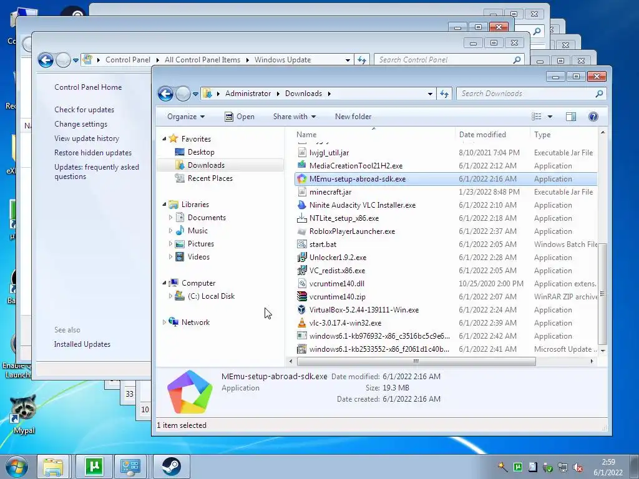Image resolution: width=639 pixels, height=479 pixels.
Task: Click the windows6.1-kb976932 file icon
Action: point(301,336)
